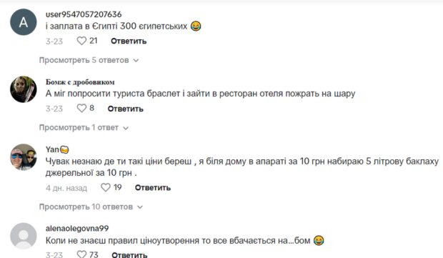Expand Просмотреть 10 ответов replies
443x258 pixels.
coord(91,207)
